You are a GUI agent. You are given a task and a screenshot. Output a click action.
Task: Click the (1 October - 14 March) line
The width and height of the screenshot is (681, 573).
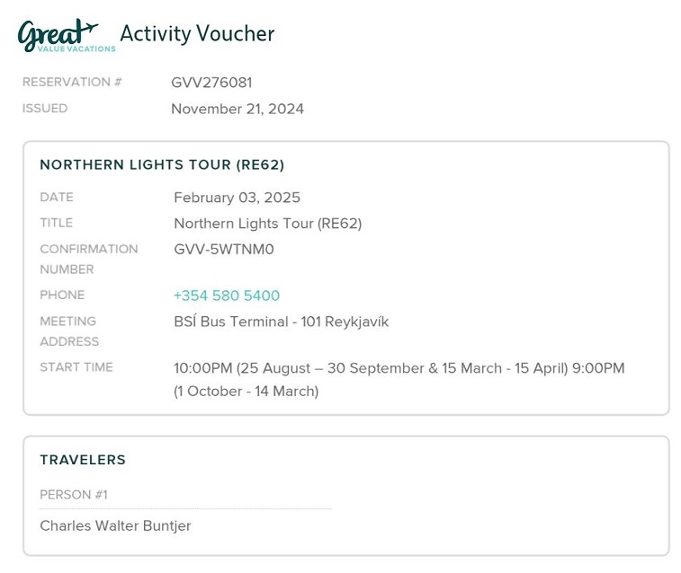246,392
